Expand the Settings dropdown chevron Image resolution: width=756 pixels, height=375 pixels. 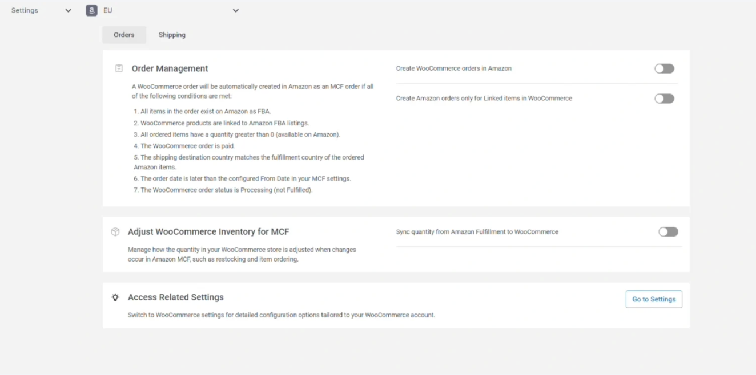pos(69,10)
